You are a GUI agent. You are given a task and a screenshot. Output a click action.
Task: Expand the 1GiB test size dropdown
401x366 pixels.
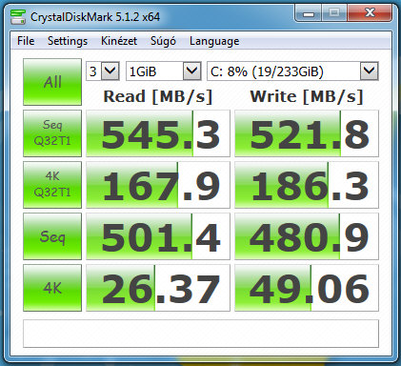pos(192,71)
